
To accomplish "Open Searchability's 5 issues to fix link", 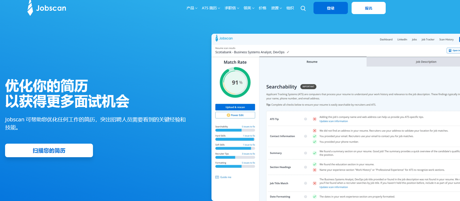I will click(248, 127).
